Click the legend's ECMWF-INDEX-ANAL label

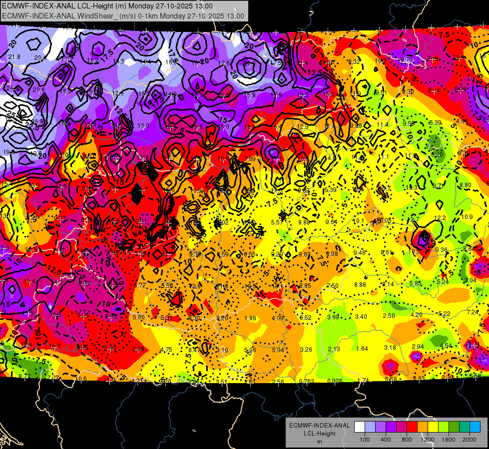[x=319, y=426]
